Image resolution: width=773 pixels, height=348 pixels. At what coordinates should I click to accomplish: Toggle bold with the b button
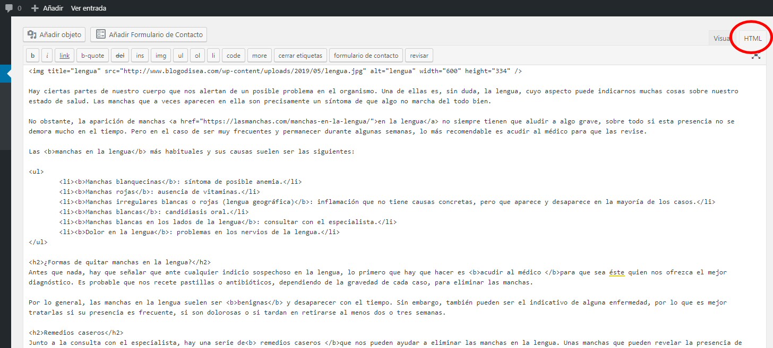[x=33, y=56]
